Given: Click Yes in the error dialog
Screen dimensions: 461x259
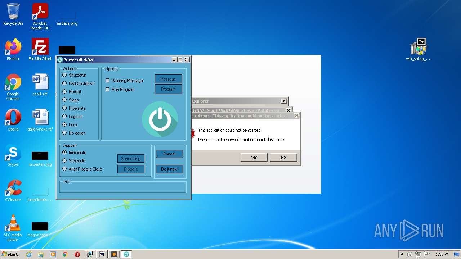Looking at the screenshot, I should (x=254, y=157).
